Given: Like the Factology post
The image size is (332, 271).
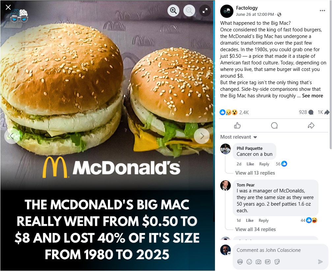Looking at the screenshot, I should pos(237,125).
